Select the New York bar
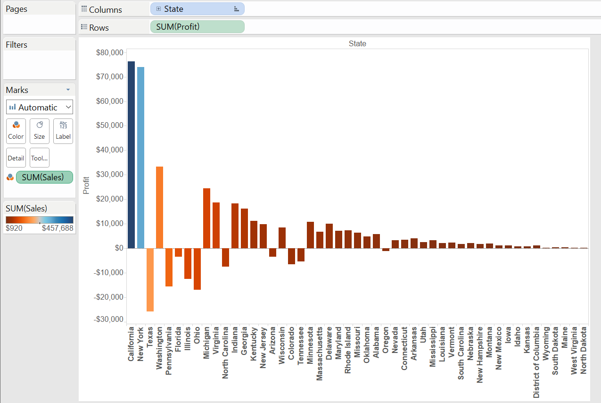Image resolution: width=601 pixels, height=403 pixels. click(140, 158)
